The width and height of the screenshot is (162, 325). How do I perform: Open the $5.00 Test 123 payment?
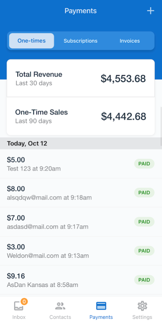pyautogui.click(x=81, y=164)
